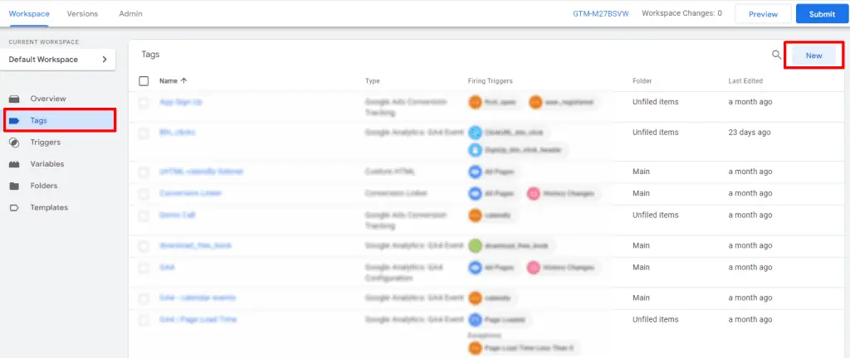The image size is (850, 358).
Task: Click the blue Submit button
Action: (822, 14)
